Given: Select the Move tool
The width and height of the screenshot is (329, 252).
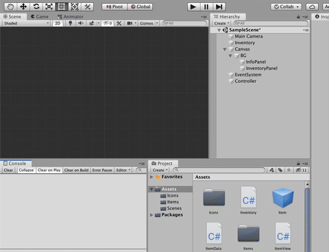Looking at the screenshot, I should point(23,7).
